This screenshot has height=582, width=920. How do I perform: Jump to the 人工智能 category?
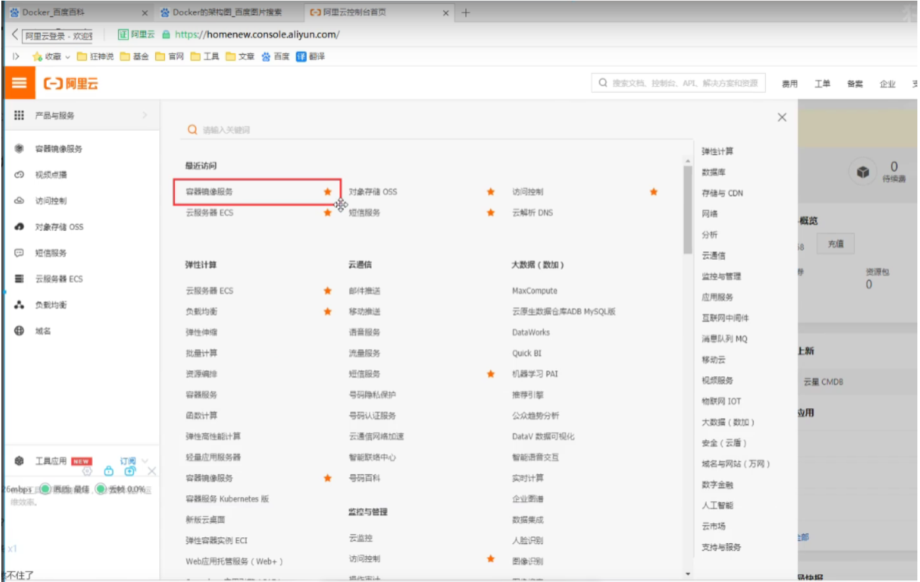coord(717,505)
